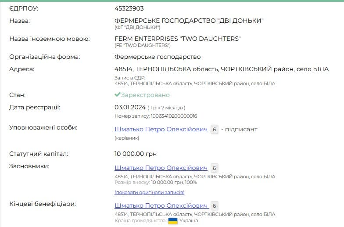This screenshot has height=227, width=344.
Task: Click the short name ФГ "ДВІ ДОНЬКИ"
Action: click(137, 27)
